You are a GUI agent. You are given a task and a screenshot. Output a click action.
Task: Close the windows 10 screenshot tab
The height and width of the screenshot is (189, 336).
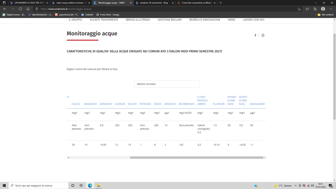coord(172,3)
